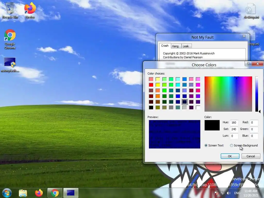
Task: Open the taskbar clock showing 11:48 AM
Action: [251, 193]
